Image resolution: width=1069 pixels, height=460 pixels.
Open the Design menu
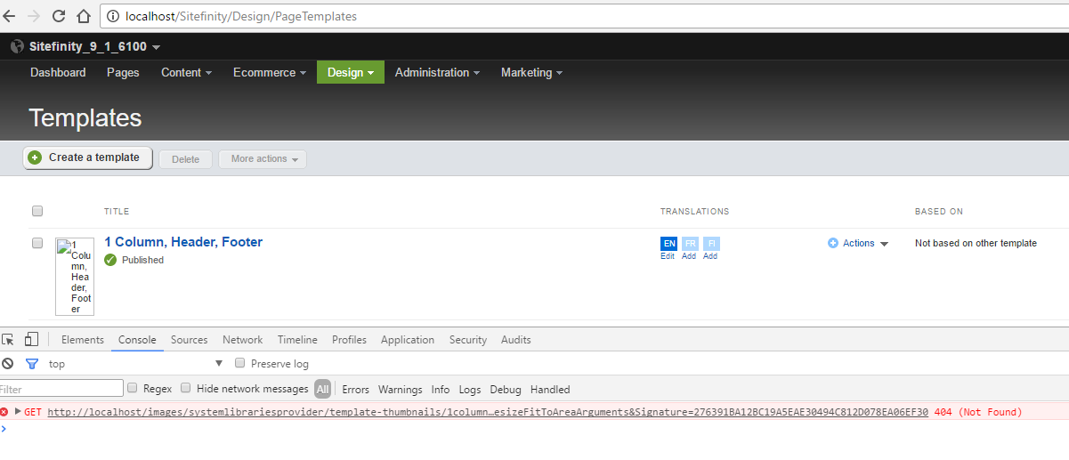(351, 72)
